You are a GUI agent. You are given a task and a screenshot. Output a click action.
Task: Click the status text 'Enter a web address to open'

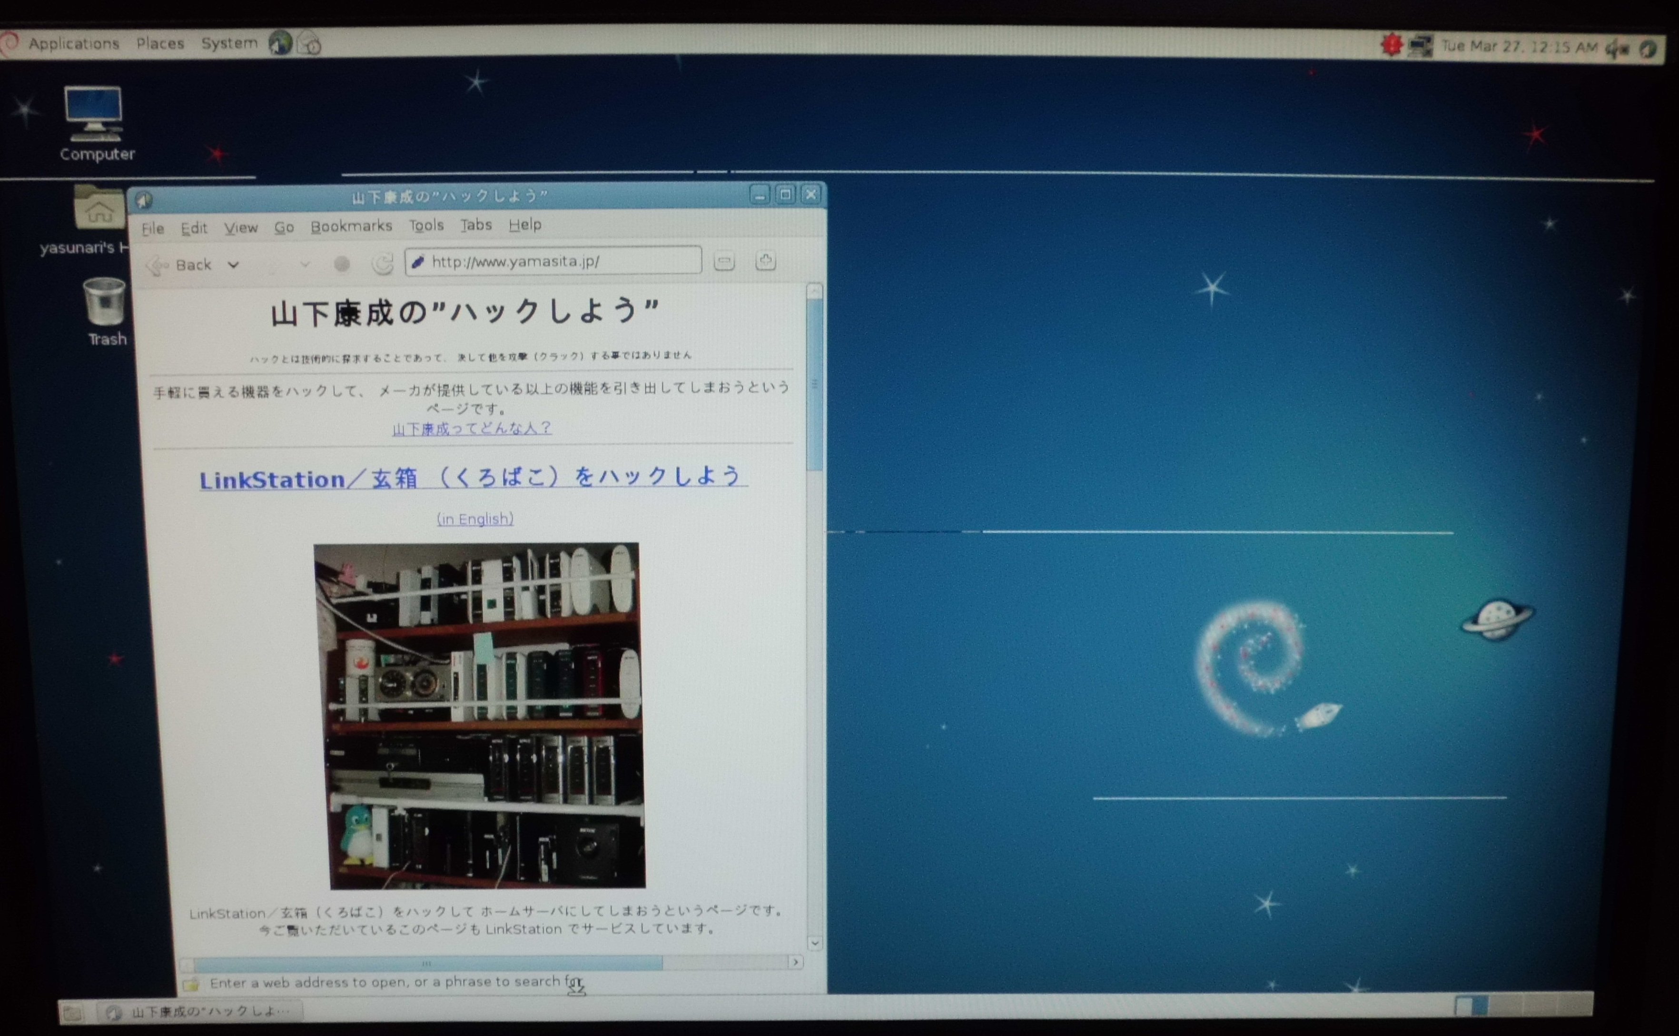[x=396, y=983]
